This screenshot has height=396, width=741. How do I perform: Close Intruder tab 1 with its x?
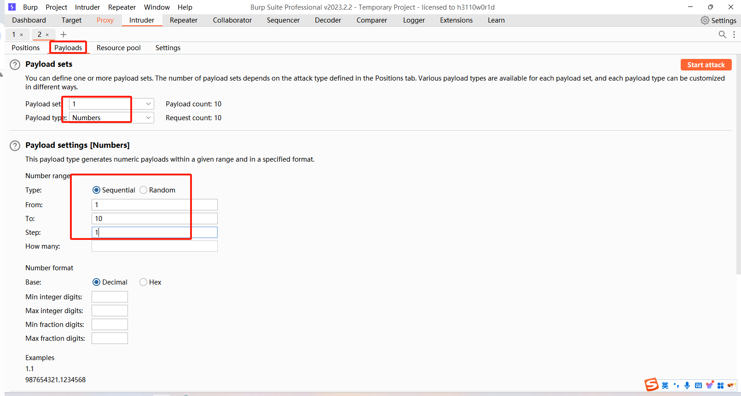(21, 35)
